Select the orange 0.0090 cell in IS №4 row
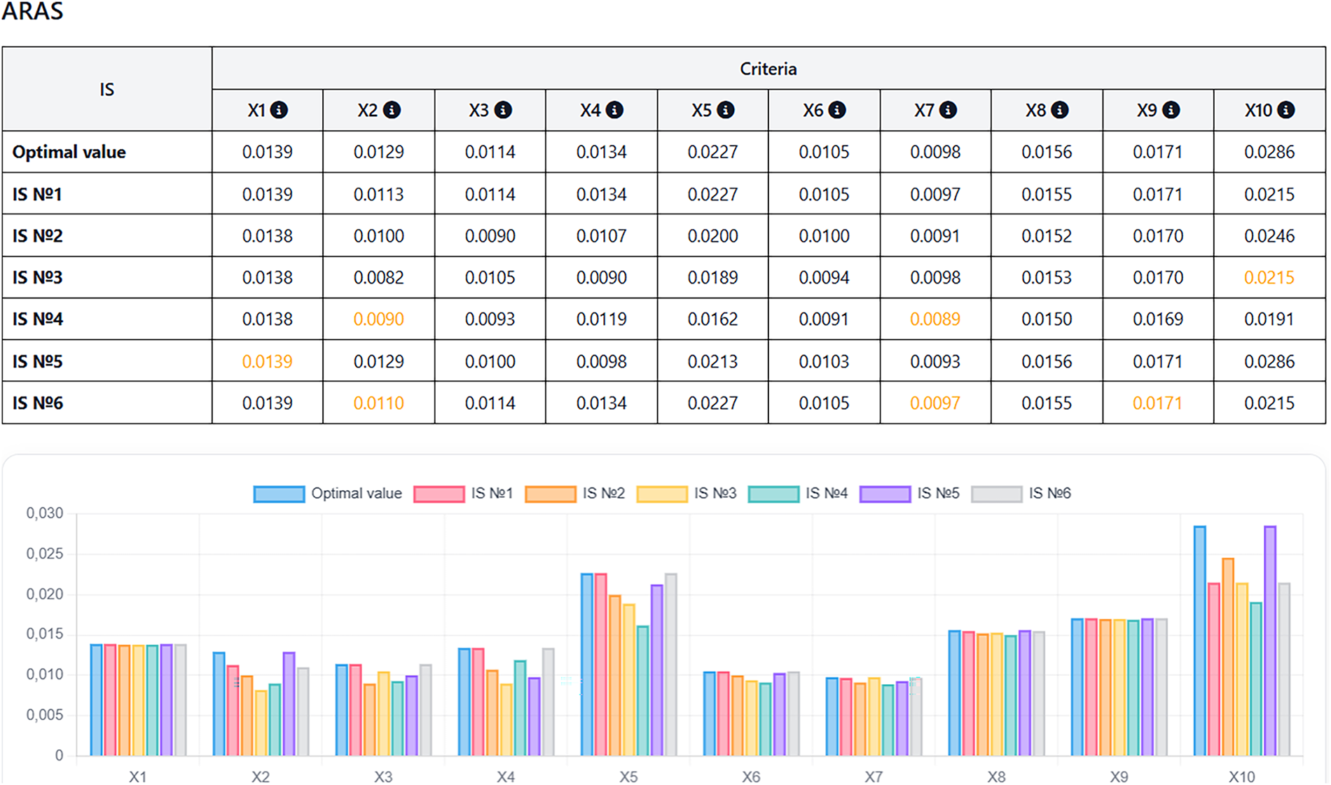This screenshot has width=1331, height=785. [378, 319]
